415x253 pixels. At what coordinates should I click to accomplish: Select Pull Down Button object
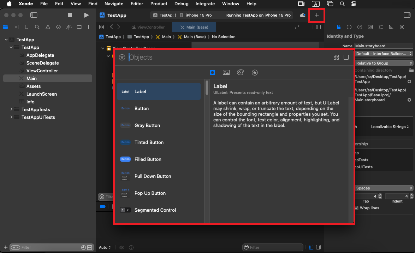coord(159,176)
